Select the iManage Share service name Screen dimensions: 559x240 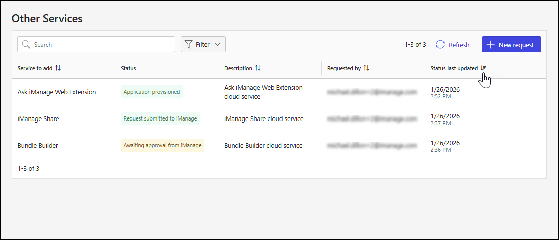pyautogui.click(x=38, y=119)
